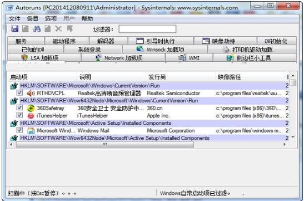Click the Find binoculars toolbar icon
This screenshot has height=201, width=304.
(x=37, y=29)
